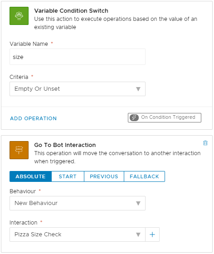Viewport: 214px width, 254px height.
Task: Click the lightning bolt trigger icon
Action: pos(134,117)
